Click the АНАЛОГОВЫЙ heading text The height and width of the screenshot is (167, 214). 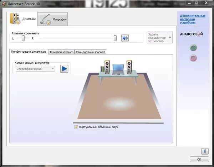pyautogui.click(x=191, y=34)
